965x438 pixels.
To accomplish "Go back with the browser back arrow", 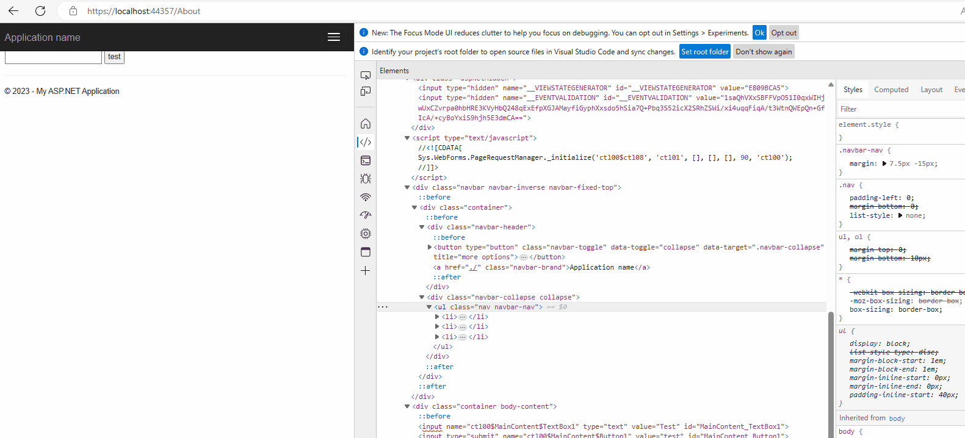I will click(13, 11).
